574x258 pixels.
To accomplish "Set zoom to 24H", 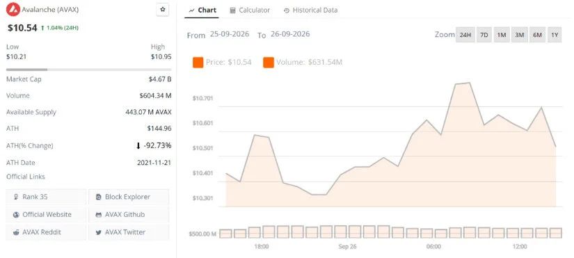I will click(x=465, y=35).
